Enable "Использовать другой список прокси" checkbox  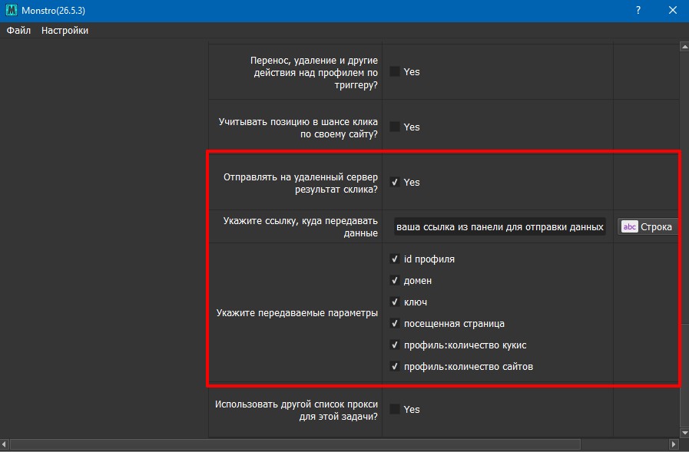click(395, 409)
